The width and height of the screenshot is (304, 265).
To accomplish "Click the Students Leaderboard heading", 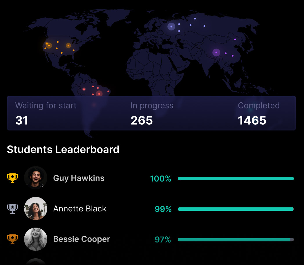I will click(x=63, y=150).
